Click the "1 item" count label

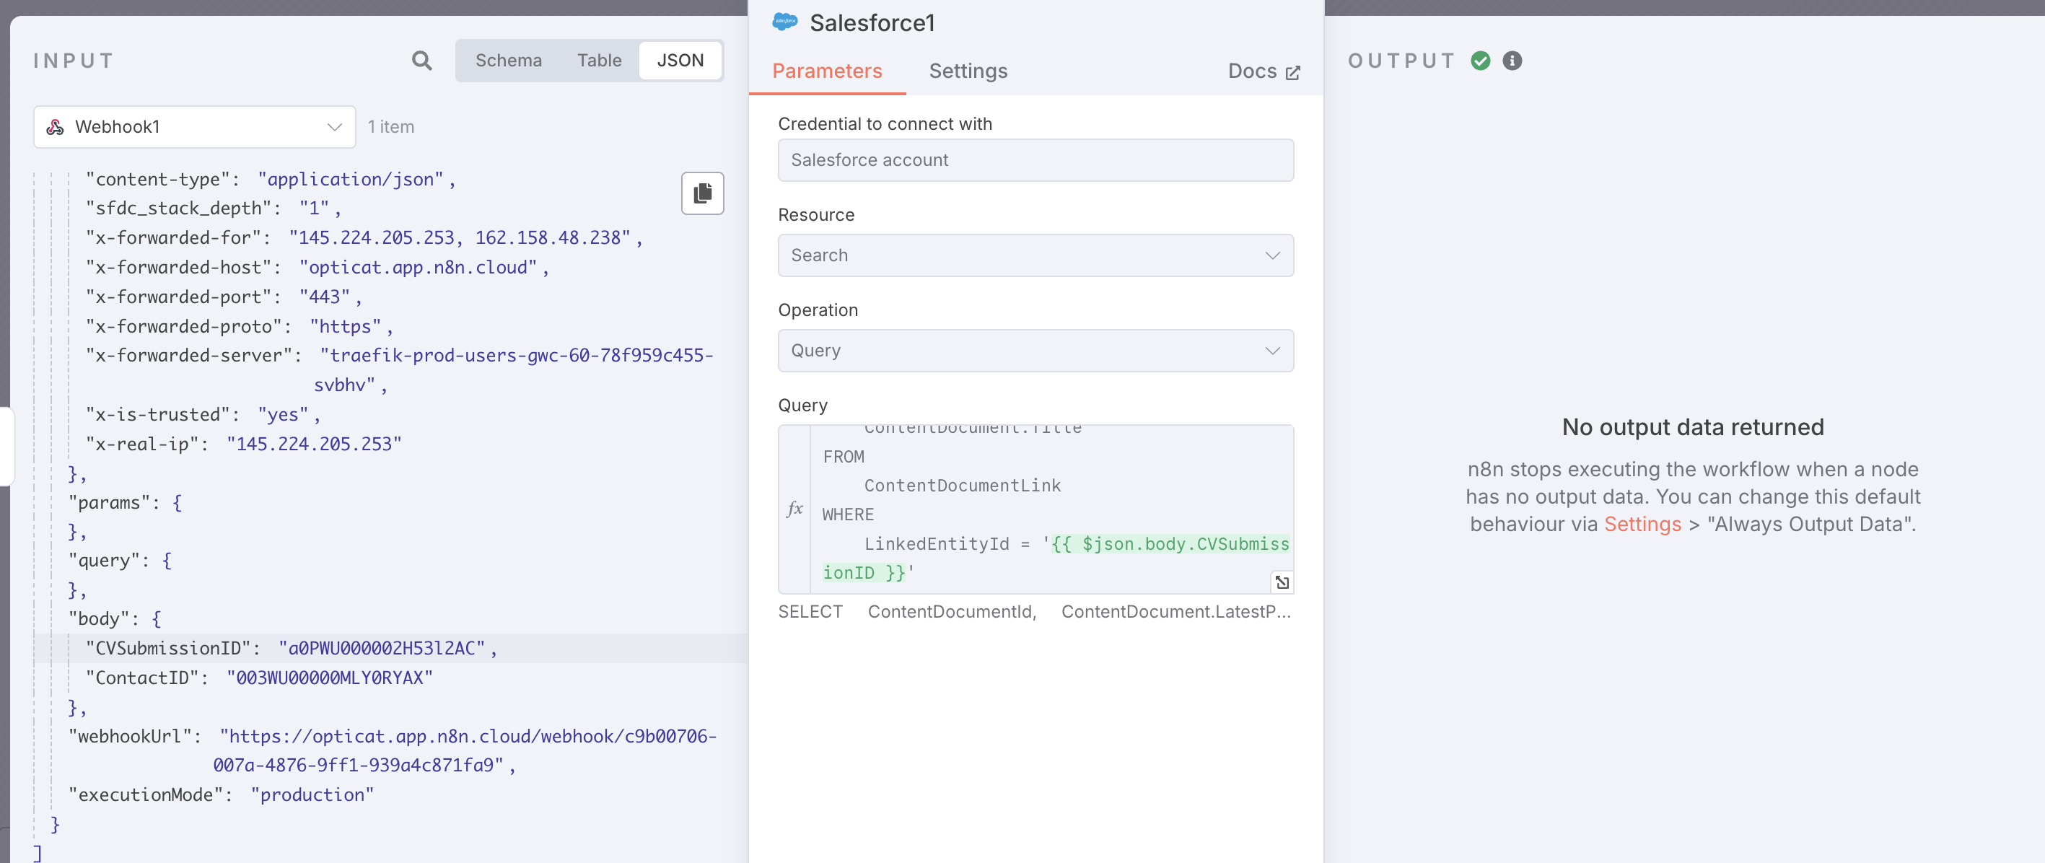(390, 126)
